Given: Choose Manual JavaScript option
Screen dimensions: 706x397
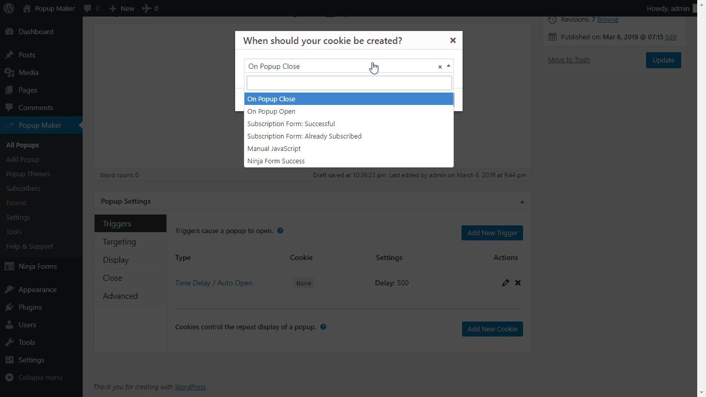Looking at the screenshot, I should point(349,148).
